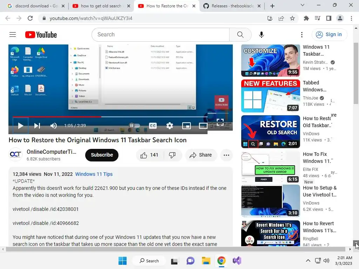Image resolution: width=359 pixels, height=269 pixels.
Task: Focus the YouTube search field
Action: 161,35
